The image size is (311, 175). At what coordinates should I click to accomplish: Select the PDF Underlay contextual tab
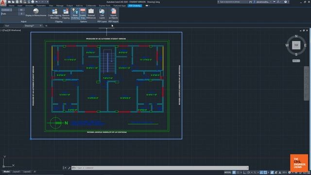(135, 6)
